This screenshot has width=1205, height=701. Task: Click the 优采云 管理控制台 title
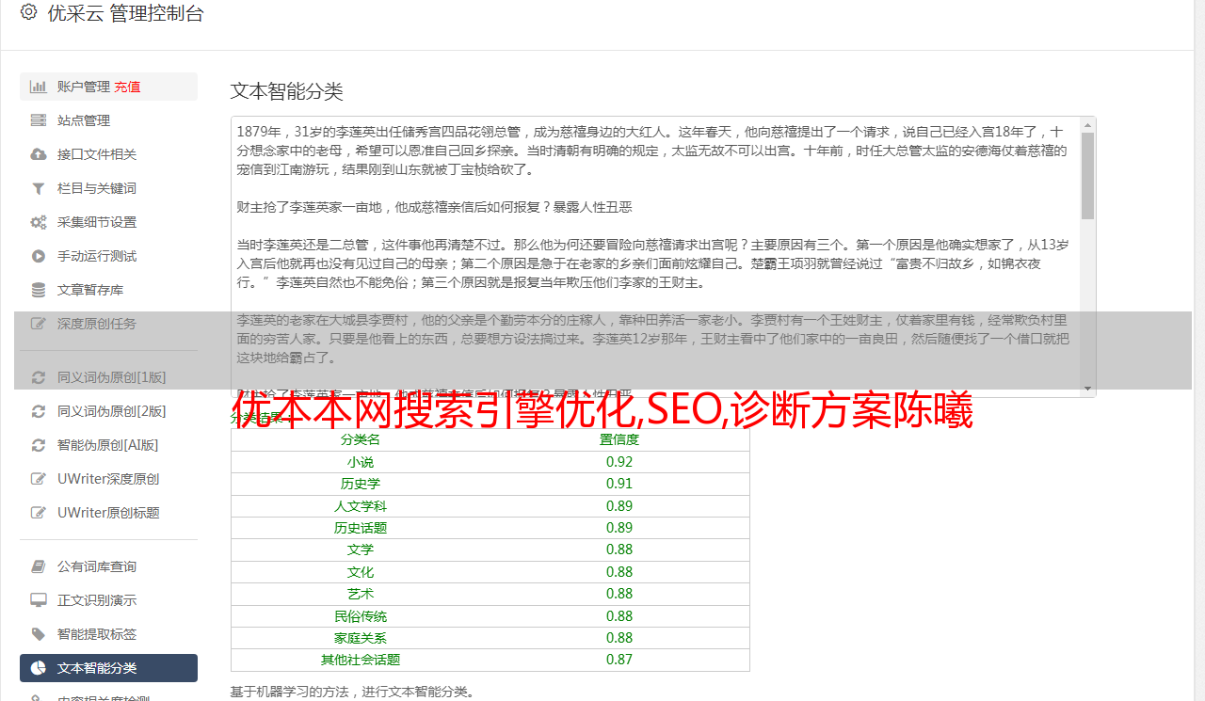pyautogui.click(x=125, y=13)
